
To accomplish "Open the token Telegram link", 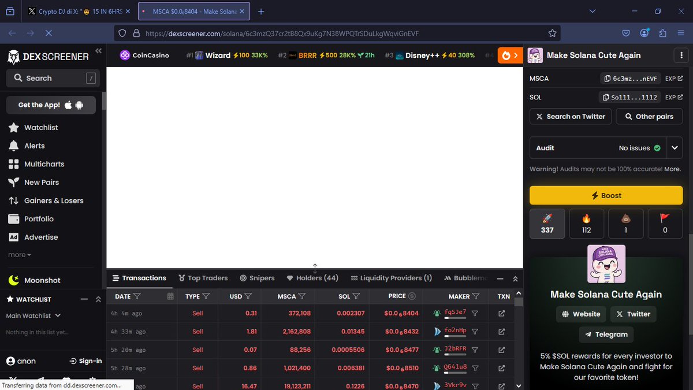I will [x=606, y=335].
